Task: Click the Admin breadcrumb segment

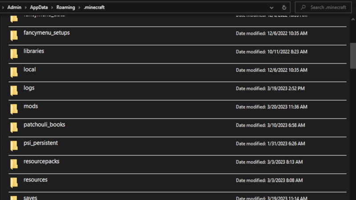Action: 14,8
